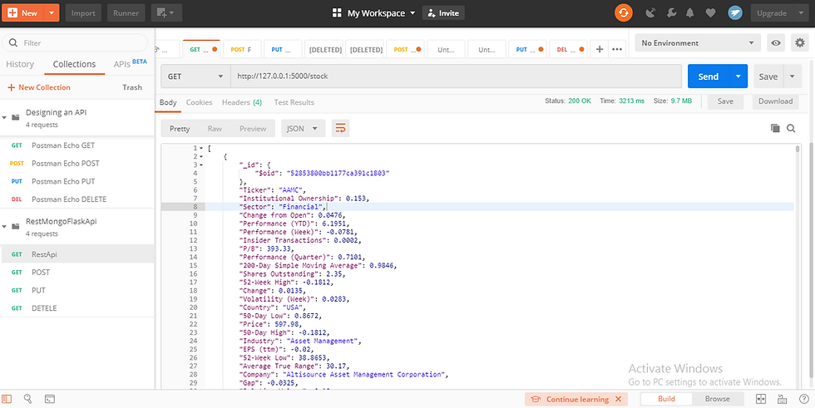Switch to the APIs beta tab
815x408 pixels.
(x=130, y=64)
